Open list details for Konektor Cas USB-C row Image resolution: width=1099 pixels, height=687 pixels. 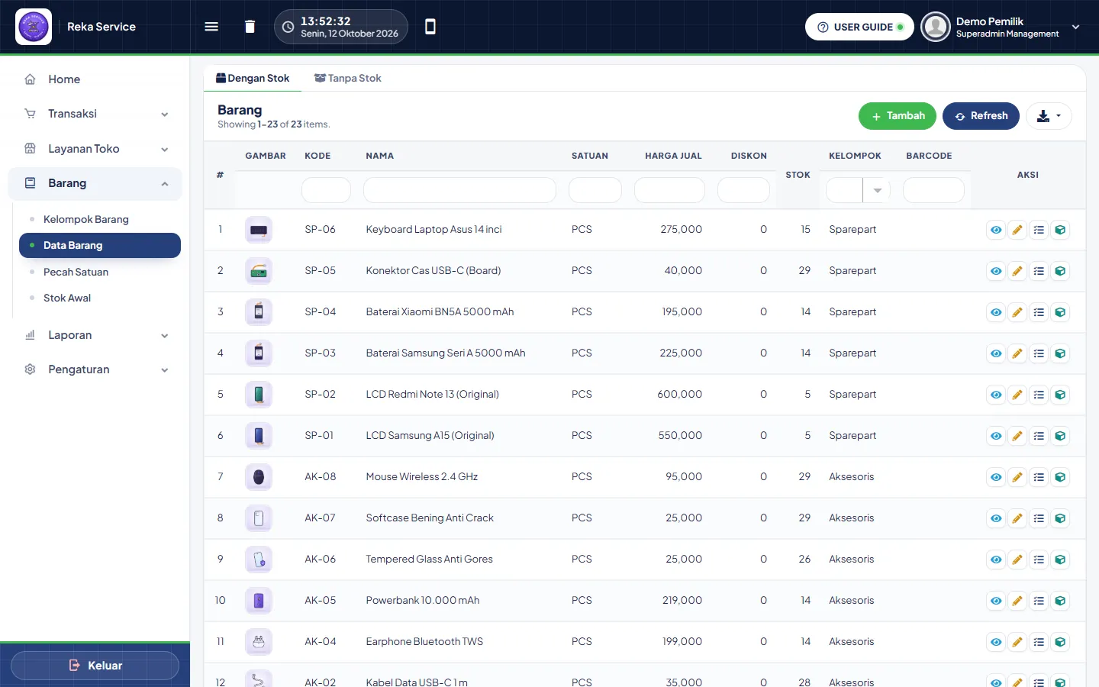coord(1039,271)
